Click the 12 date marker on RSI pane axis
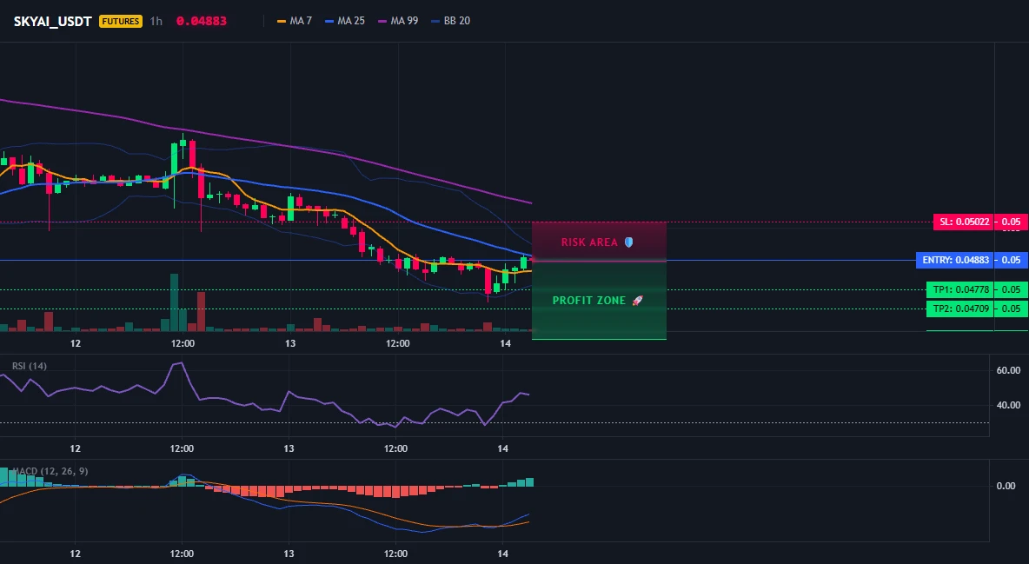The height and width of the screenshot is (564, 1029). (76, 448)
